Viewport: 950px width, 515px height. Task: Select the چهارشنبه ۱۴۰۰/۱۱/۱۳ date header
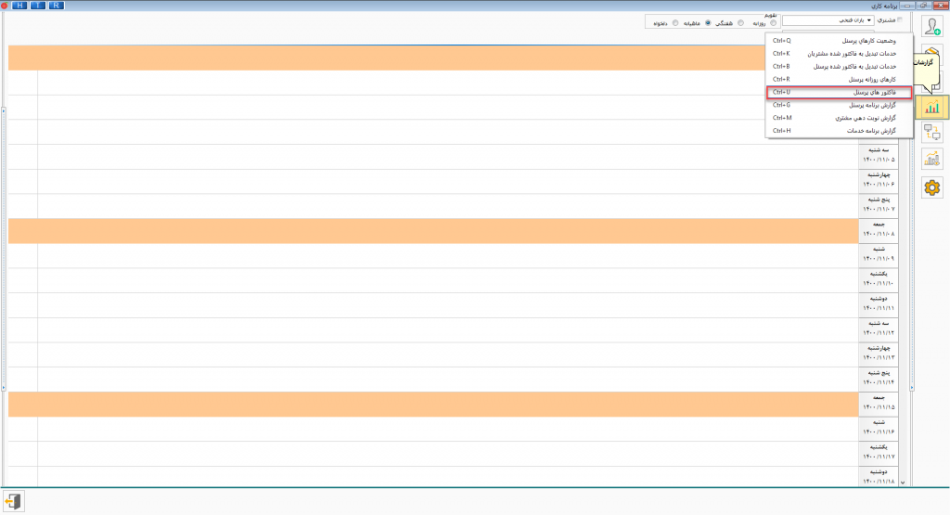pyautogui.click(x=879, y=354)
